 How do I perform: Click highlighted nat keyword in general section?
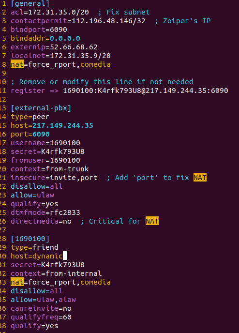[17, 64]
